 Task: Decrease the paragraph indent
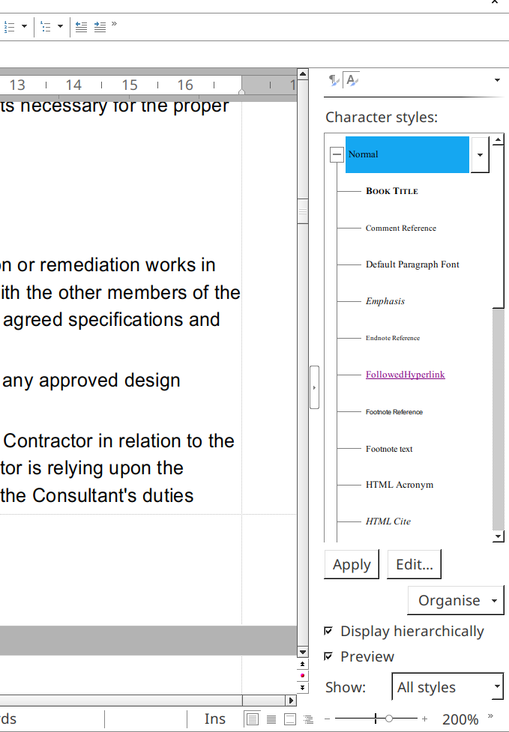click(81, 27)
